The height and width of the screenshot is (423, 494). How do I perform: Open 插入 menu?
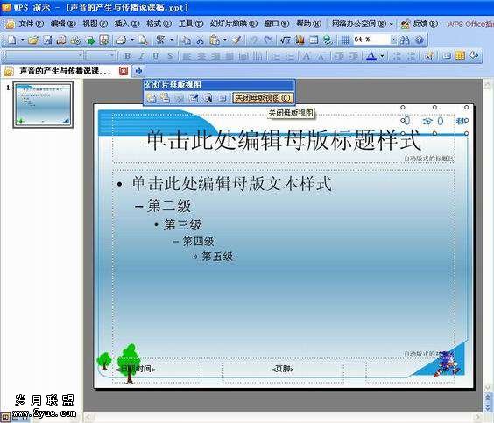(x=127, y=24)
